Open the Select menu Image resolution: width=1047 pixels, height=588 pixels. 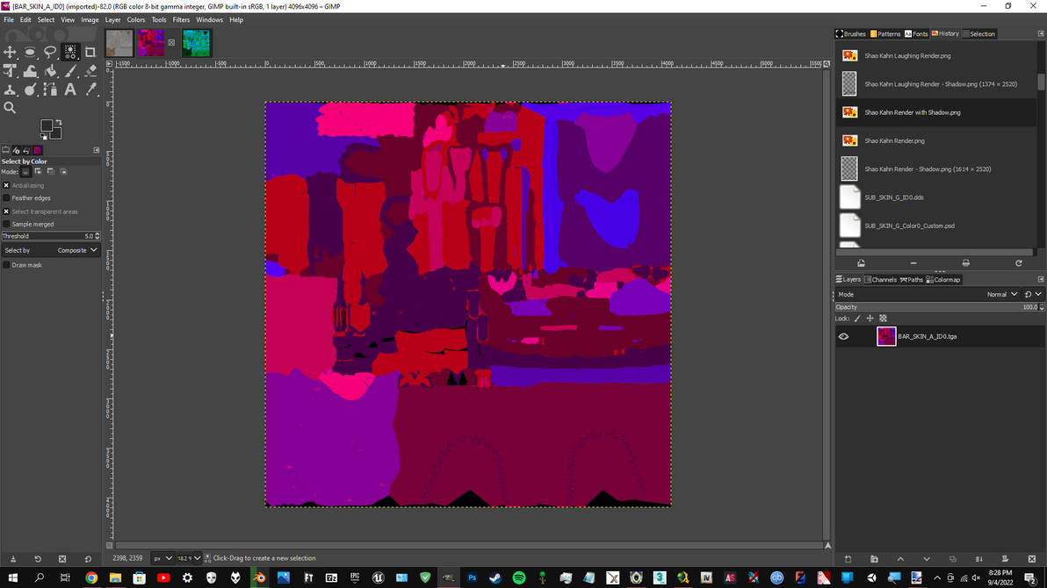click(46, 20)
